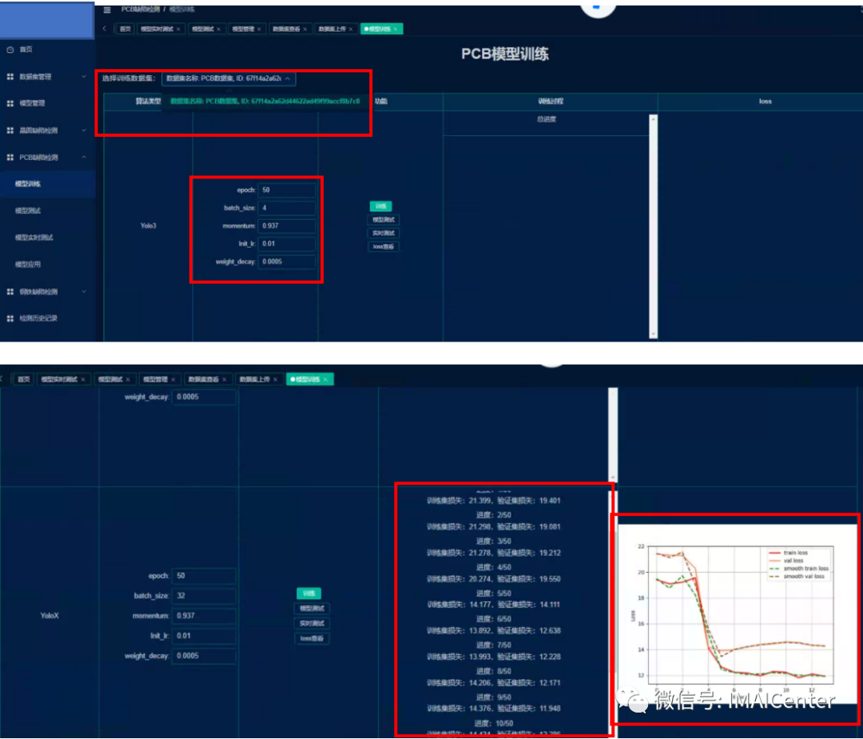Toggle the sidebar with the hamburger icon

pyautogui.click(x=107, y=10)
